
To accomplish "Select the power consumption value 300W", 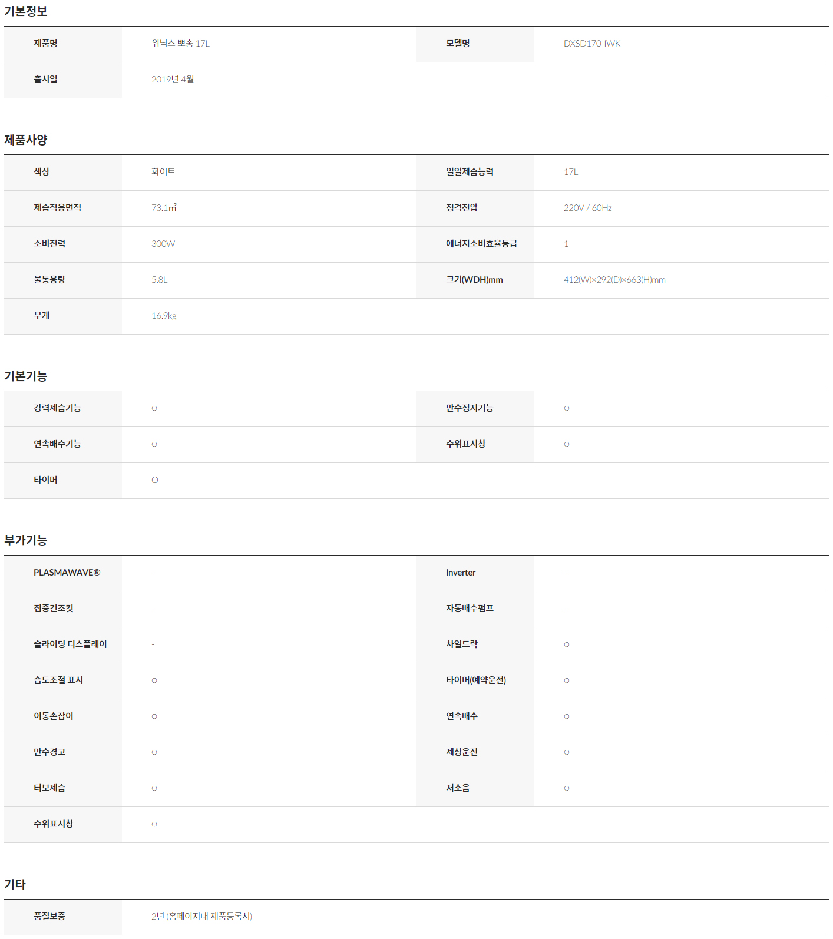I will (163, 244).
